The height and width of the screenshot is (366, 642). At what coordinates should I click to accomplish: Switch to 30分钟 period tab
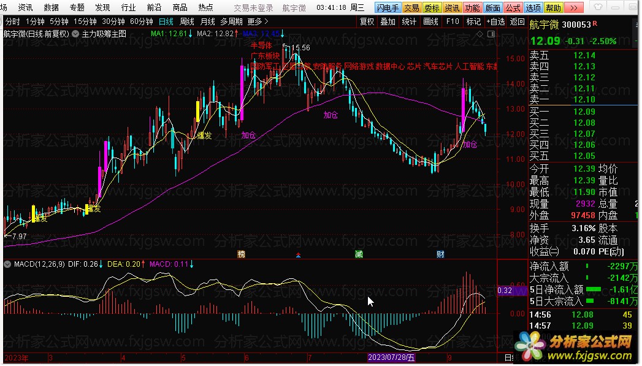pos(113,21)
